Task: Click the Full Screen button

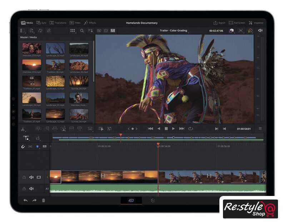Action: [237, 23]
